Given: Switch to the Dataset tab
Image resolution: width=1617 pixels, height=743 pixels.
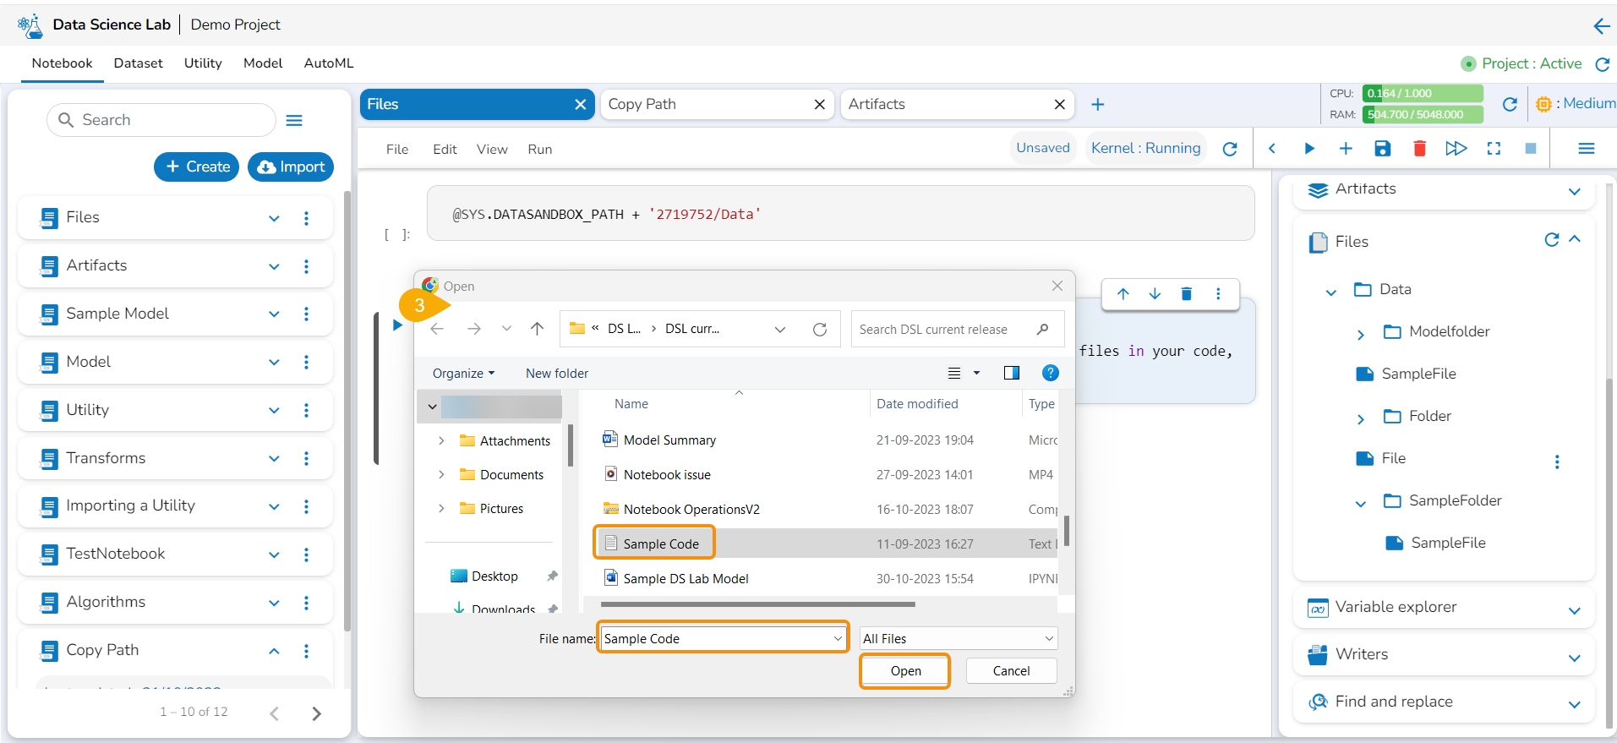Looking at the screenshot, I should (x=138, y=63).
